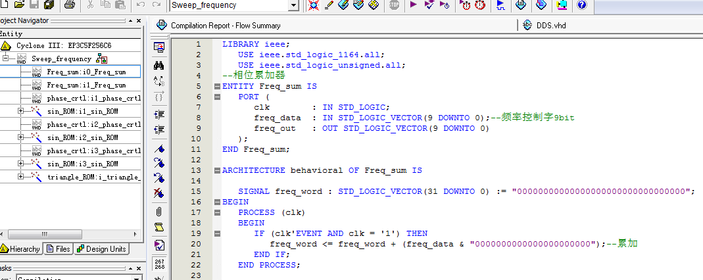Click the decrease indent icon
703x280 pixels.
coord(159,129)
